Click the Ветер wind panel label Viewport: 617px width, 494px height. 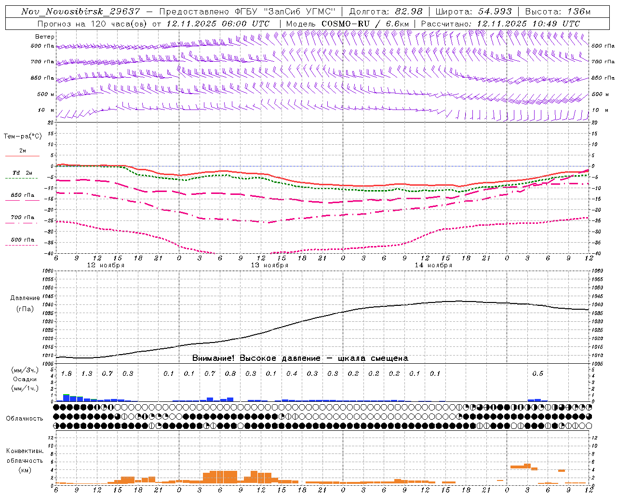coord(45,37)
